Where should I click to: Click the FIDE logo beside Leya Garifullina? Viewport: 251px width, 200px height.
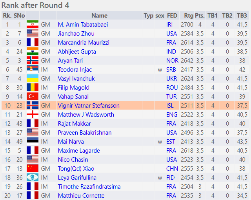[32, 177]
